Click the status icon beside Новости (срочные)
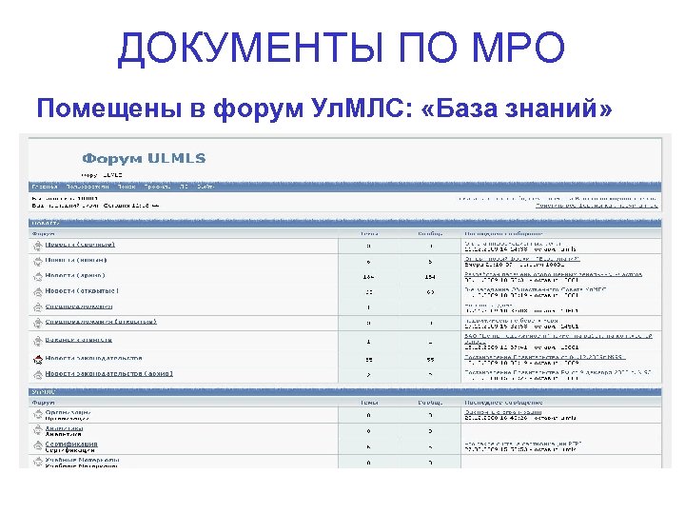This screenshot has height=514, width=685. [38, 246]
